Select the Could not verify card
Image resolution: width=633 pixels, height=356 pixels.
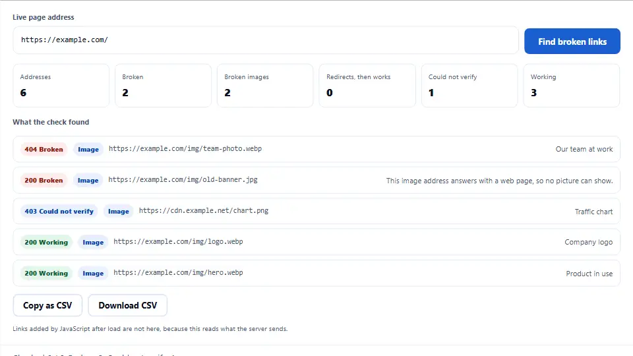(469, 86)
